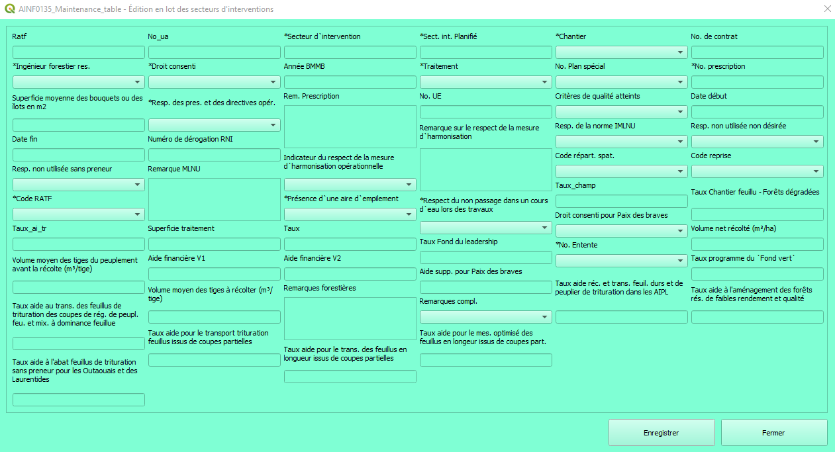
Task: Click the Date début field
Action: coord(758,112)
